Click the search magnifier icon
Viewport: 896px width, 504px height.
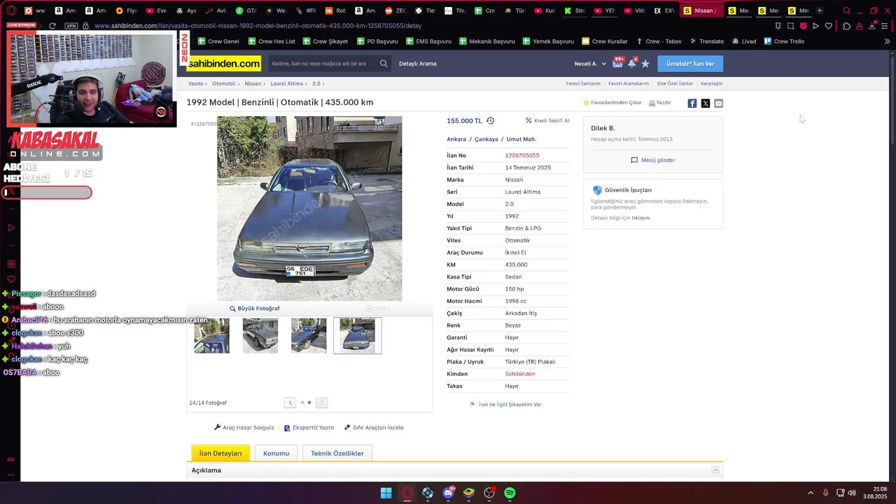(384, 64)
